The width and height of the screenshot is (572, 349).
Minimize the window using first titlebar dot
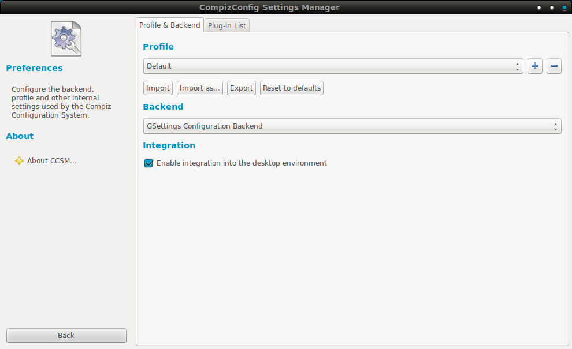pyautogui.click(x=539, y=8)
